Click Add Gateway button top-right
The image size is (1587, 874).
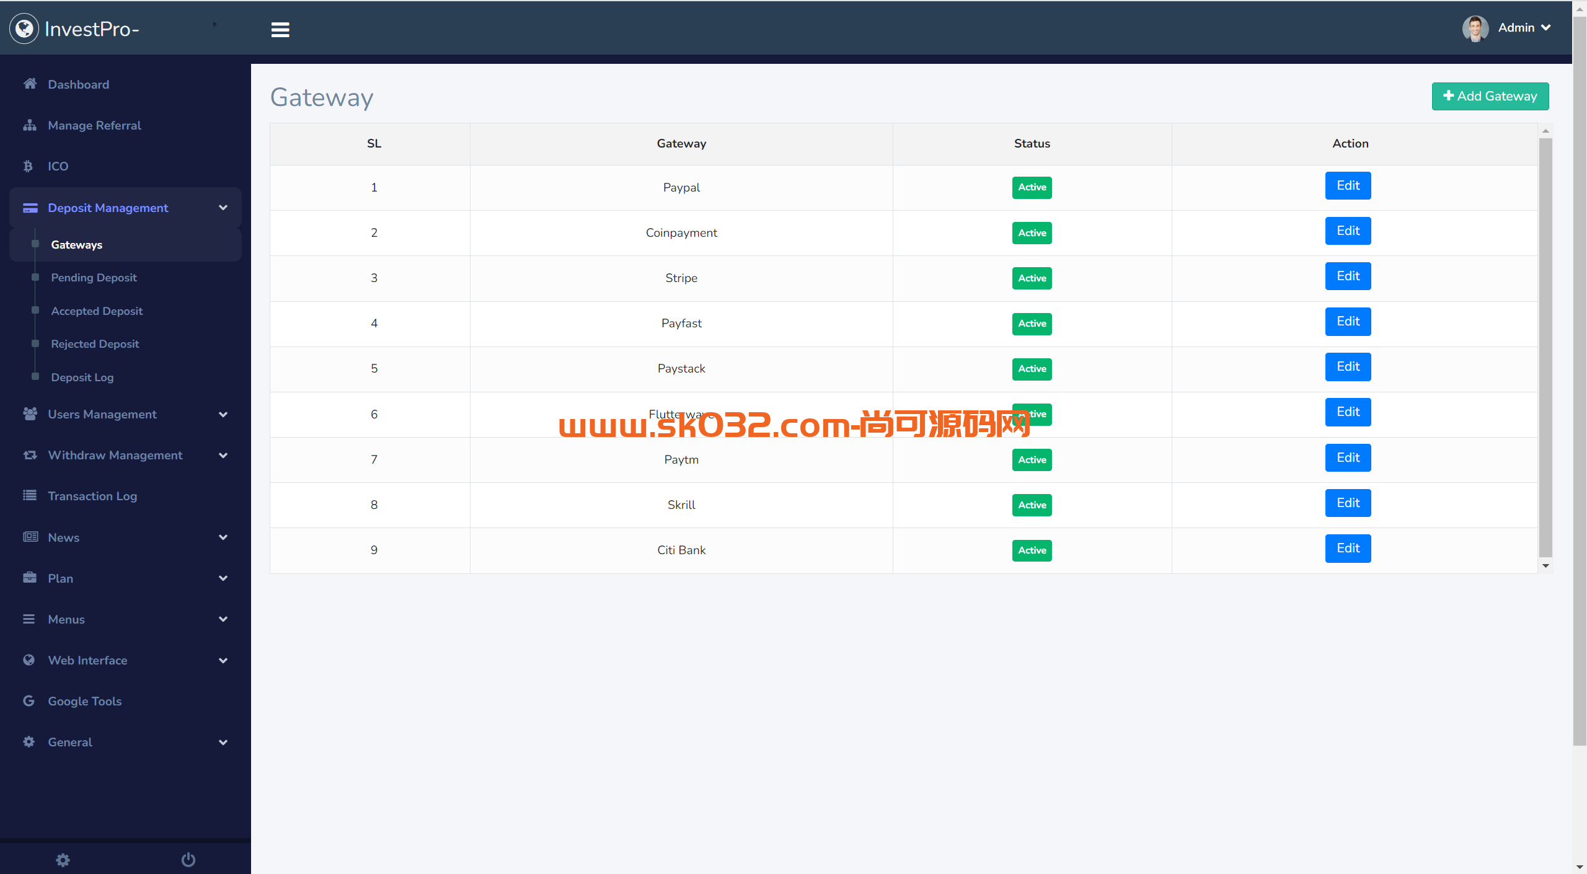coord(1490,96)
